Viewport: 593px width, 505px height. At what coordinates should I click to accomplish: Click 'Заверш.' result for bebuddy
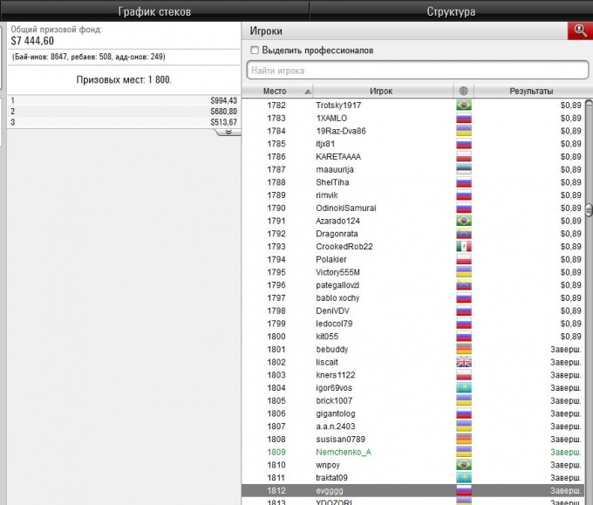pos(566,349)
